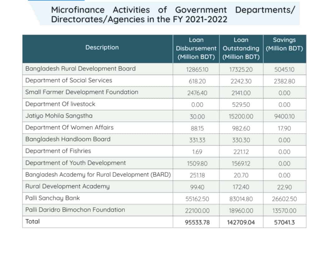Click the disbursement value 99.40

pos(197,187)
